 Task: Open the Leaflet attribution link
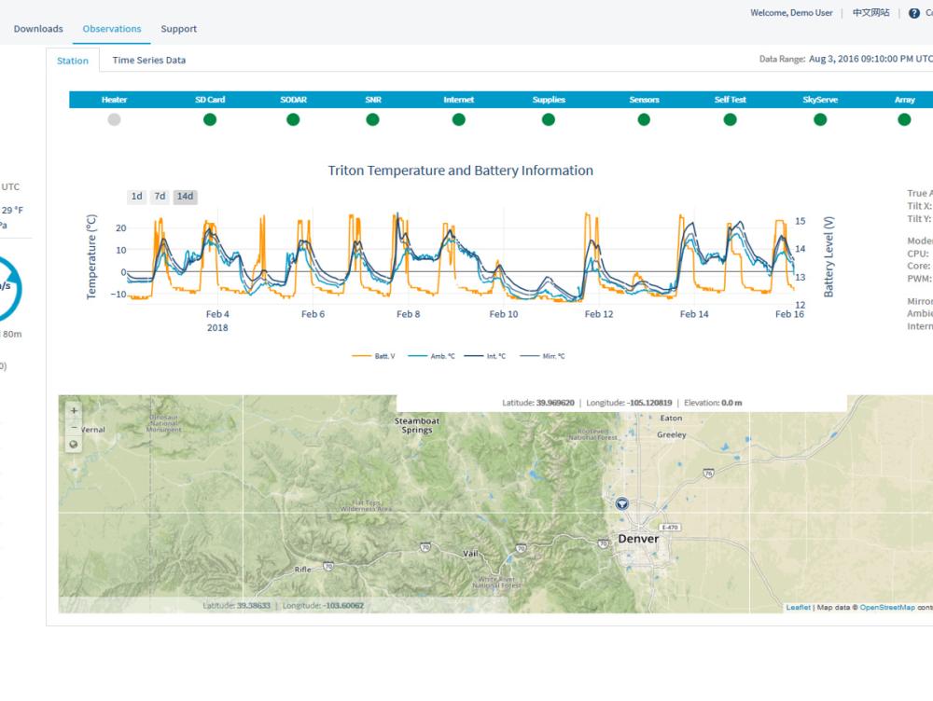point(798,608)
